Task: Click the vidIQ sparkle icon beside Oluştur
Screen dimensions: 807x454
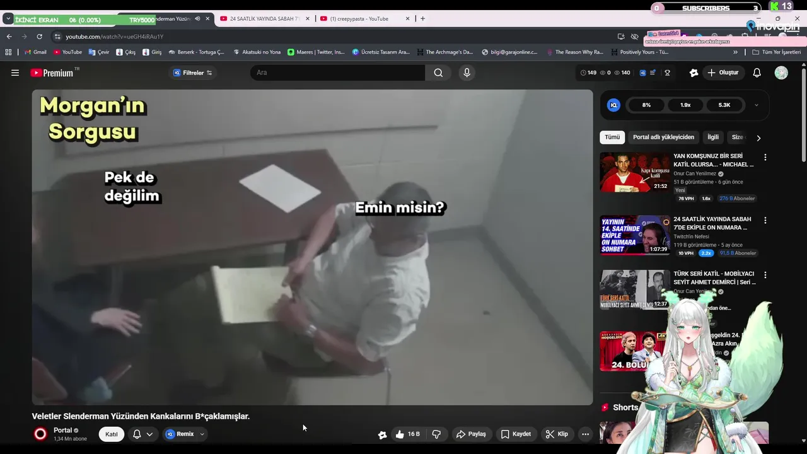Action: coord(694,73)
